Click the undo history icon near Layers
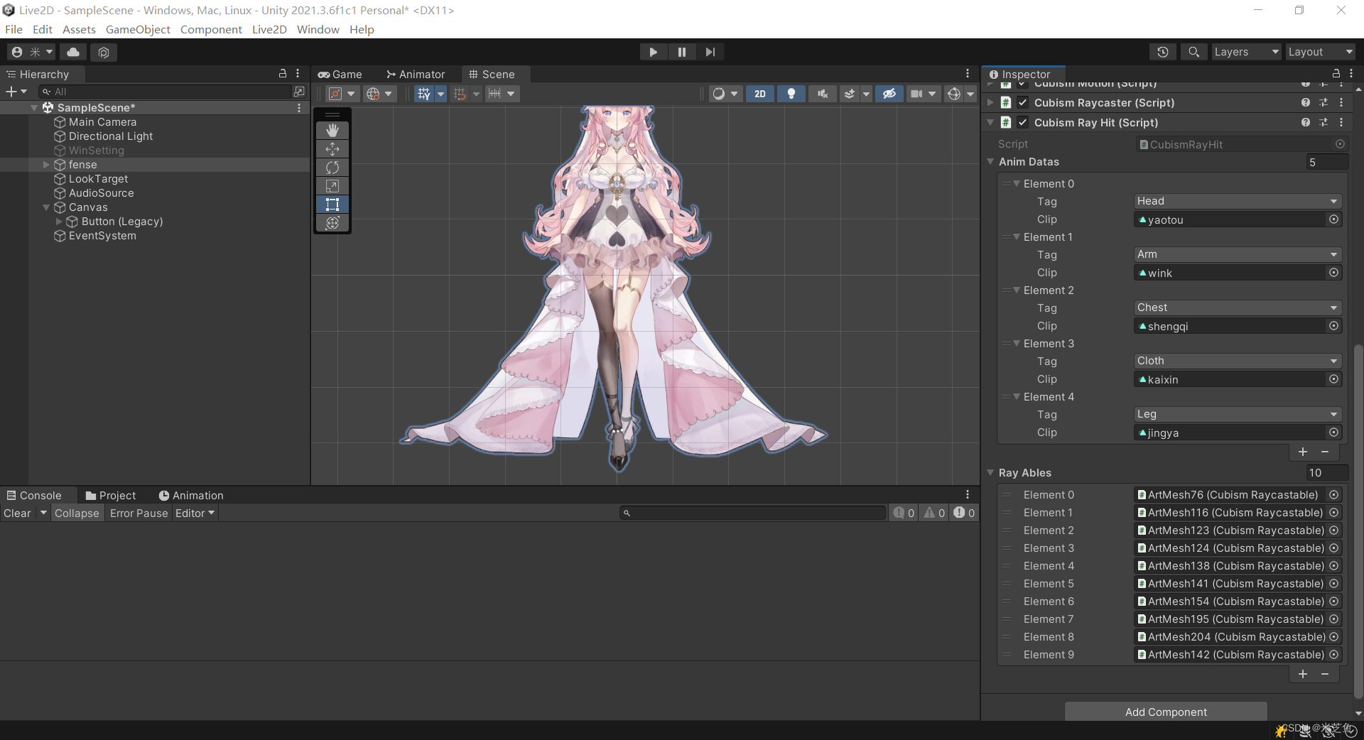Image resolution: width=1364 pixels, height=740 pixels. click(1163, 51)
